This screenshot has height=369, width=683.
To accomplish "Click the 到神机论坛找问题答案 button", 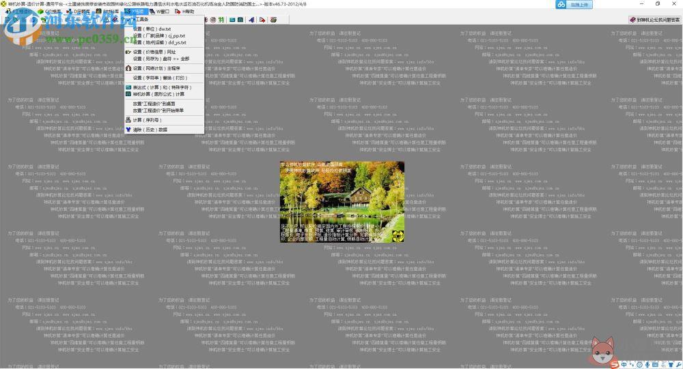I will (x=655, y=20).
